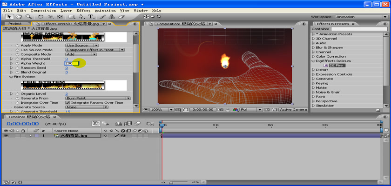The width and height of the screenshot is (391, 186).
Task: Click Alpha Threshold stopwatch icon
Action: pyautogui.click(x=17, y=59)
